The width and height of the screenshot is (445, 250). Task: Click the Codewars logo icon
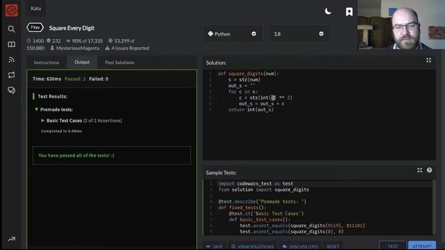(11, 10)
